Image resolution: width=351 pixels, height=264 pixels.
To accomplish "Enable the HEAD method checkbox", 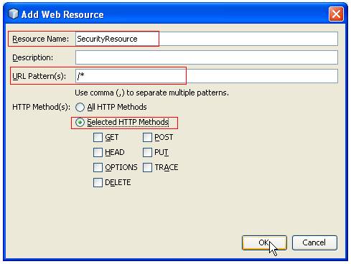I will tap(98, 153).
